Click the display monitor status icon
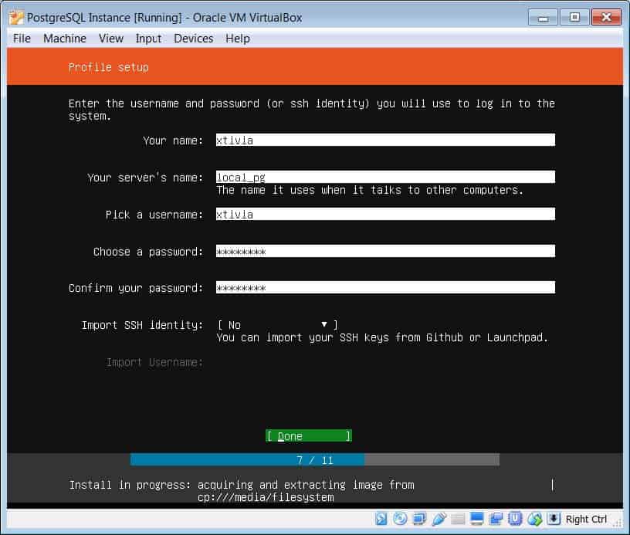Screen dimensions: 630x535 point(476,519)
